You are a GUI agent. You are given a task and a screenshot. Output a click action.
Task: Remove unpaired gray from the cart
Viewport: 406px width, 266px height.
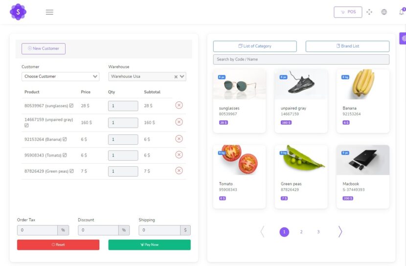pyautogui.click(x=179, y=122)
